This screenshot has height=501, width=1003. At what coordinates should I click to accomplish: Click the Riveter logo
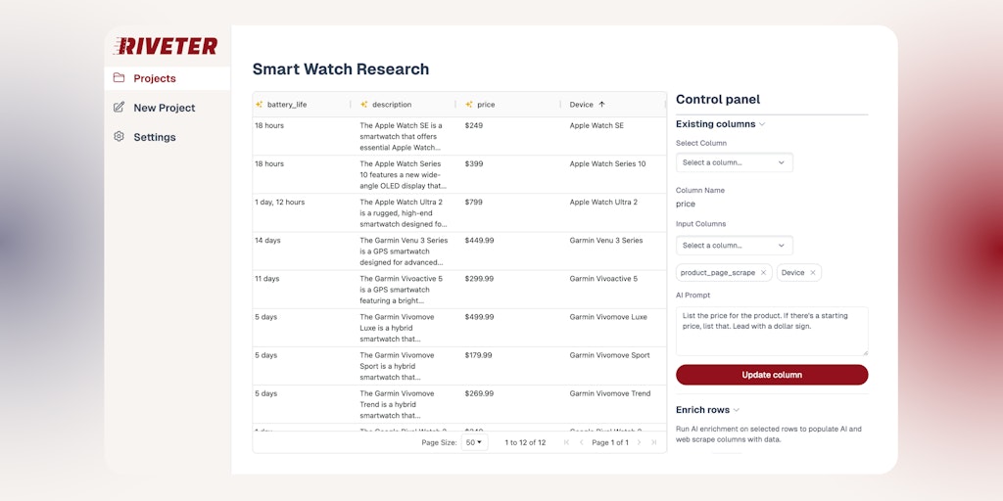pos(166,46)
